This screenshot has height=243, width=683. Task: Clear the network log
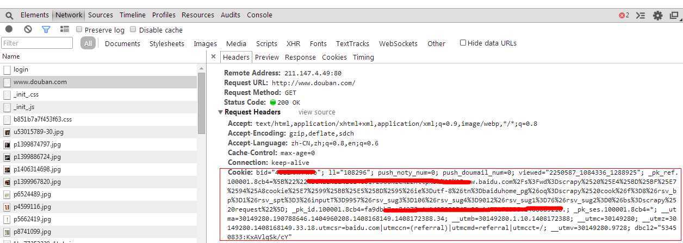[x=28, y=29]
